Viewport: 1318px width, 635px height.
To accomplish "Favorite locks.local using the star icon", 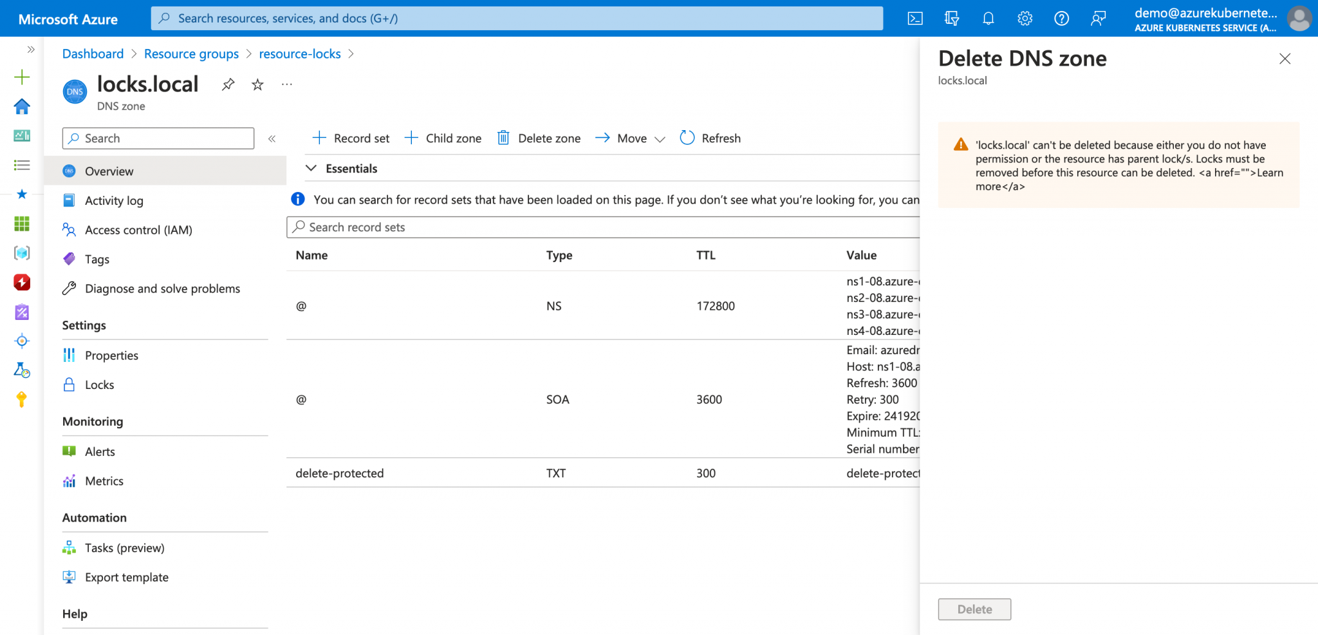I will (x=257, y=84).
